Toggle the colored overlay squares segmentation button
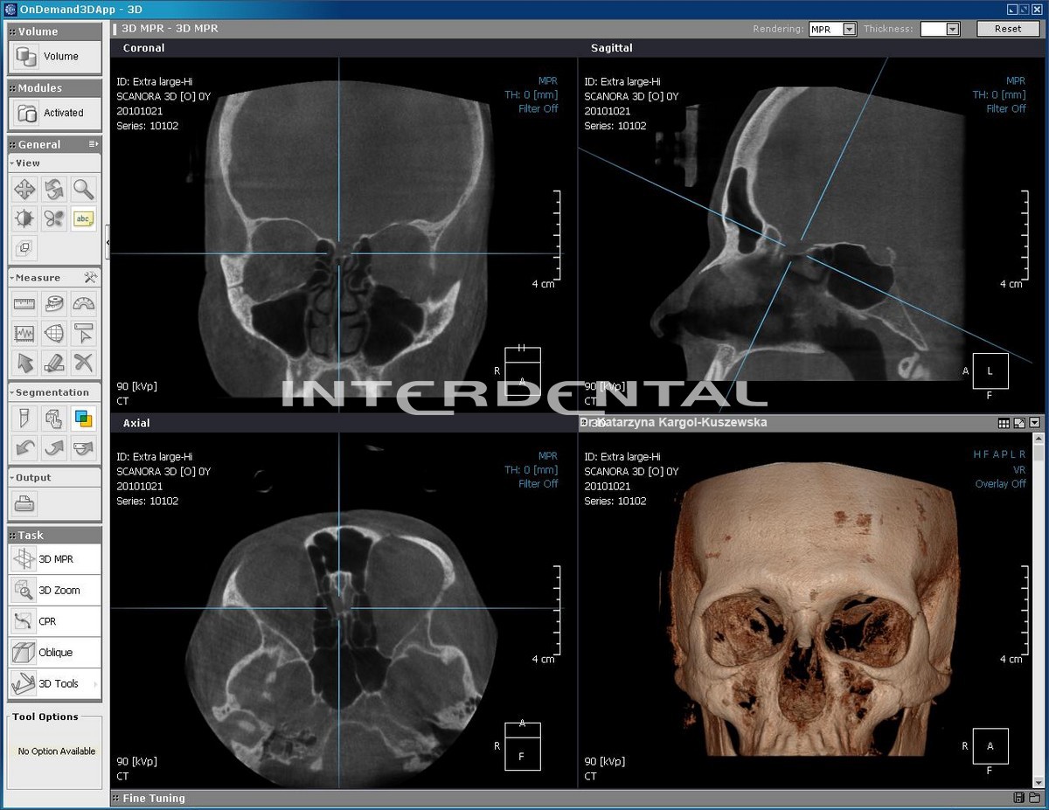The width and height of the screenshot is (1049, 810). coord(83,419)
